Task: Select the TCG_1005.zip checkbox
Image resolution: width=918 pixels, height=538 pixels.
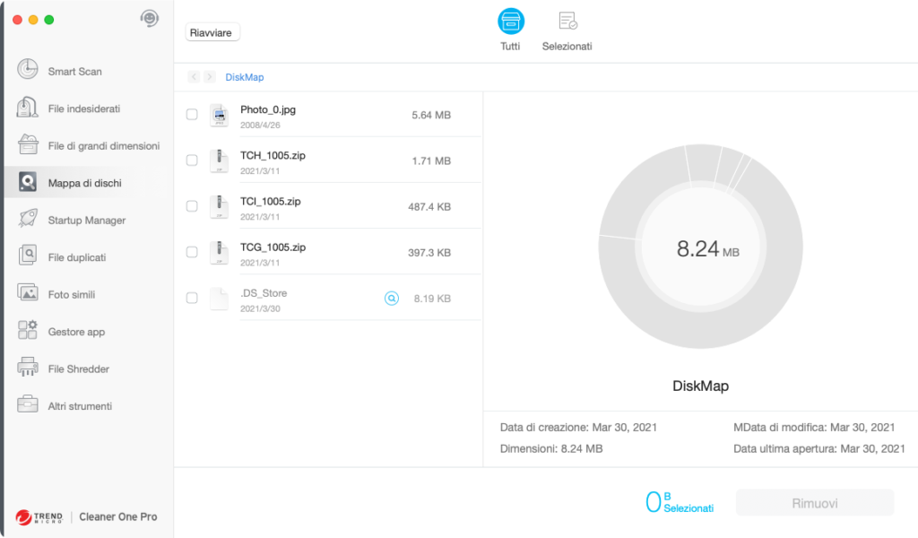Action: click(x=192, y=252)
